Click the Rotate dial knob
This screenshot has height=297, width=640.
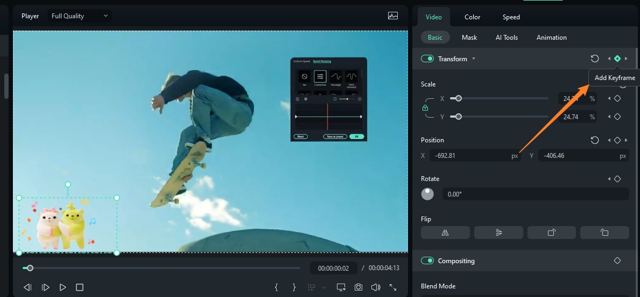coord(427,194)
